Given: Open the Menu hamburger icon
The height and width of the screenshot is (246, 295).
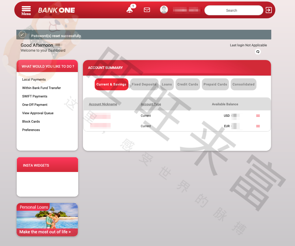Looking at the screenshot, I should point(26,8).
